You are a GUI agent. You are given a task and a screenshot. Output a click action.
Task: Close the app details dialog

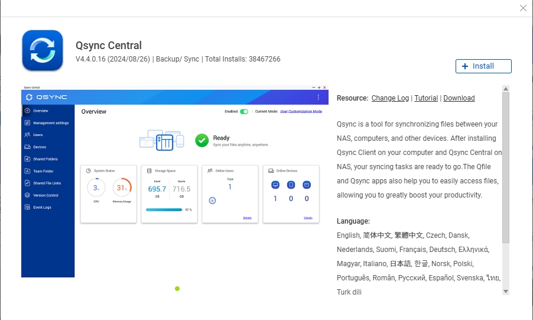[523, 8]
